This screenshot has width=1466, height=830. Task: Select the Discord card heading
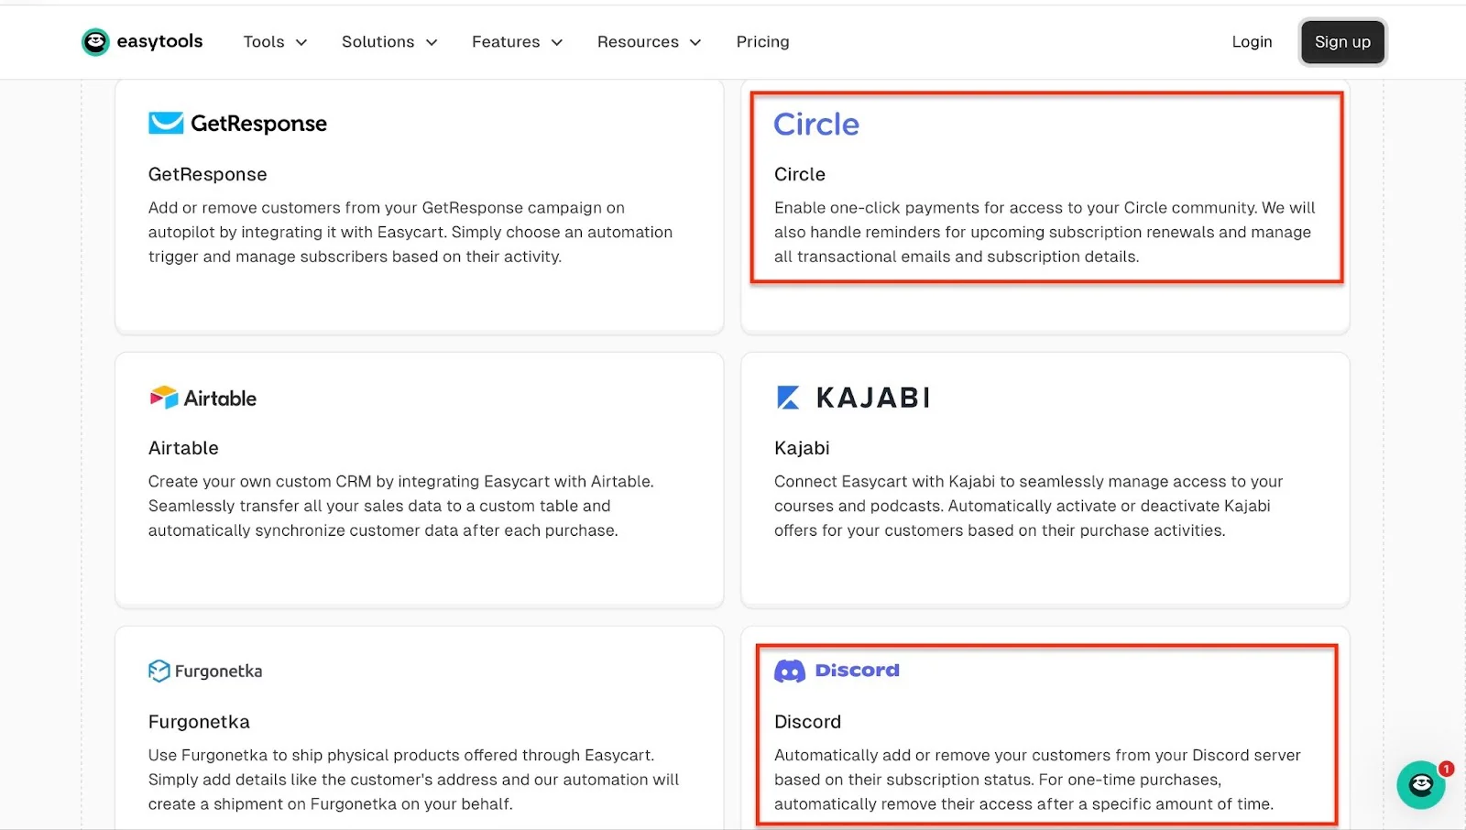(x=807, y=722)
